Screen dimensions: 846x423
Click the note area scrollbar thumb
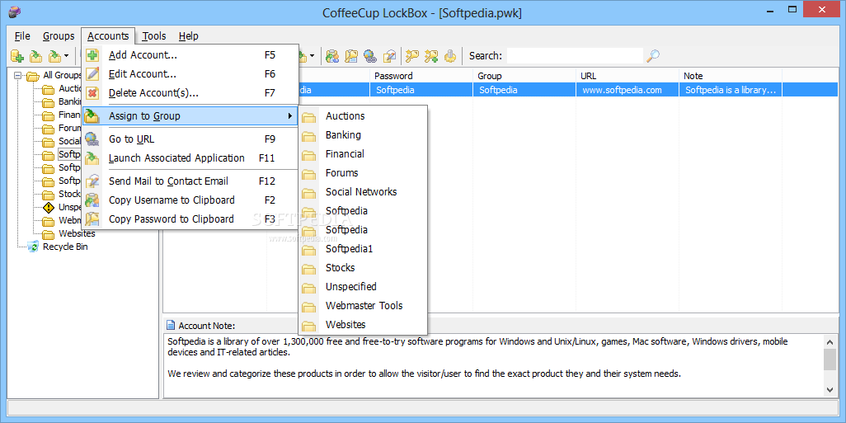[x=830, y=360]
